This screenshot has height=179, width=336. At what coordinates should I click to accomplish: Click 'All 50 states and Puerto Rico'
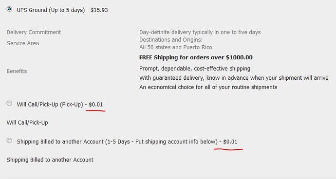click(176, 47)
